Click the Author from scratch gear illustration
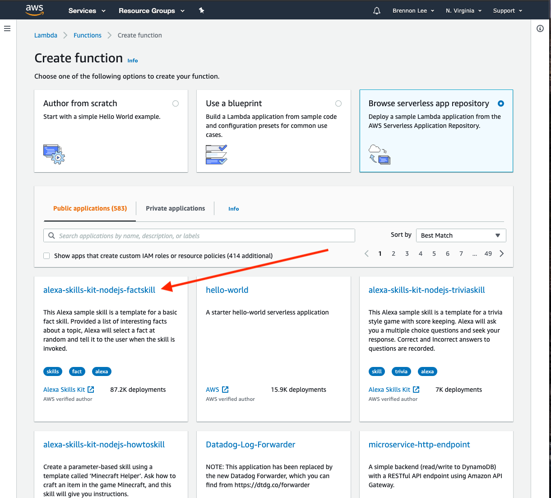The image size is (551, 498). click(54, 154)
